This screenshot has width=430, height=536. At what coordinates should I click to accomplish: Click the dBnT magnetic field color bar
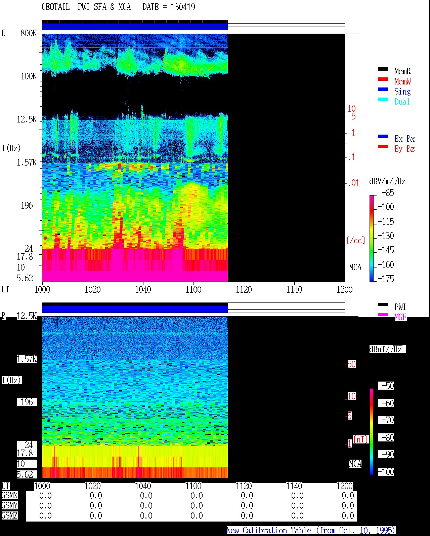[372, 432]
